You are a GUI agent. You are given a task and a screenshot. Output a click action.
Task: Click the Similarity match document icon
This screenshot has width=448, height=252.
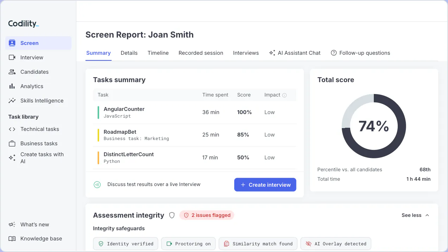tap(226, 244)
